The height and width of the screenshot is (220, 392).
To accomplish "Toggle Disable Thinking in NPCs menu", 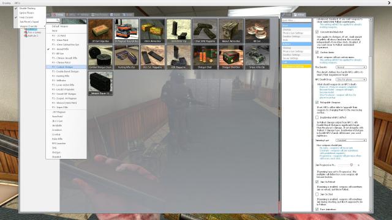I will click(x=30, y=8).
